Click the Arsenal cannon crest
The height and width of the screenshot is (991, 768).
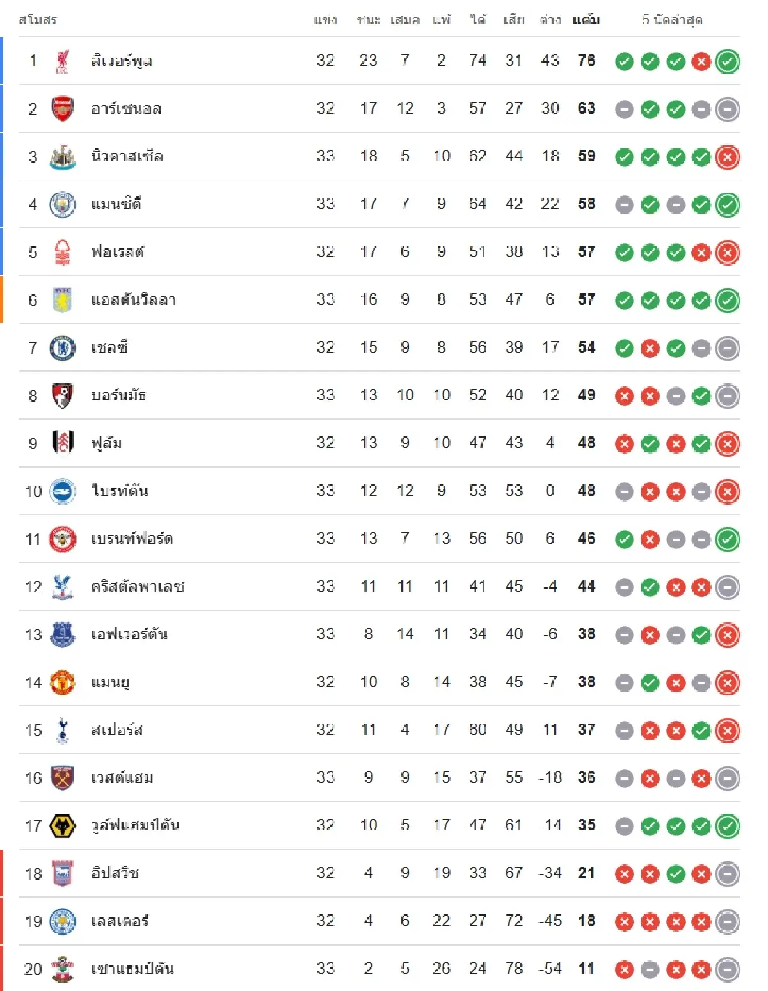coord(61,109)
